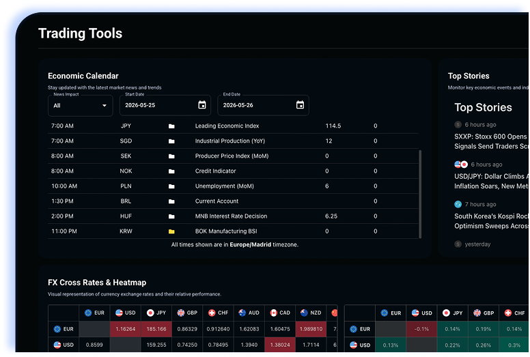This screenshot has height=357, width=530.
Task: Click the Industrial Production (YoY) event
Action: point(230,141)
